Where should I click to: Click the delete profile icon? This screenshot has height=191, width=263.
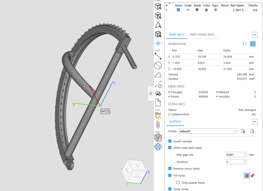point(252,131)
